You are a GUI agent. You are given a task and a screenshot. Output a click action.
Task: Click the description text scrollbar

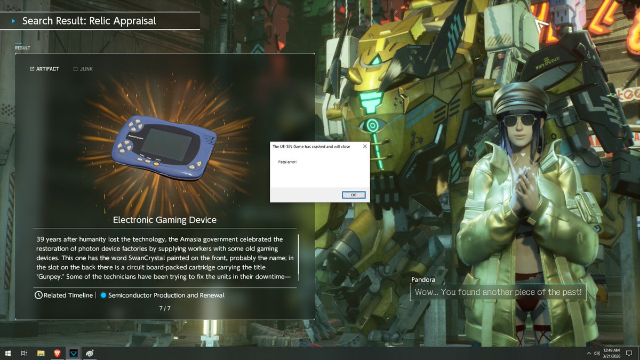click(298, 257)
